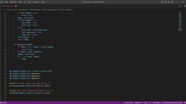This screenshot has width=186, height=104.
Task: Click lenovo in the breadcrumb path
Action: (15, 10)
